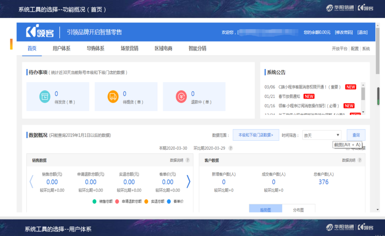Click 退款中 count 0
The height and width of the screenshot is (236, 385).
tap(193, 94)
